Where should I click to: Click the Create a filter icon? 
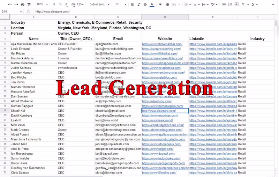(x=243, y=5)
